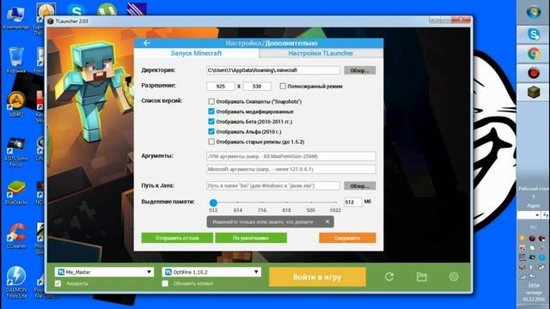Screen dimensions: 550x309
Task: Click the TL icon beside Mix_Master
Action: point(61,272)
